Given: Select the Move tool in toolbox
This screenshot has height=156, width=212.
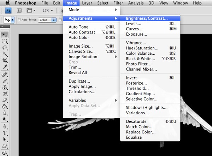Looking at the screenshot, I should 5,35.
